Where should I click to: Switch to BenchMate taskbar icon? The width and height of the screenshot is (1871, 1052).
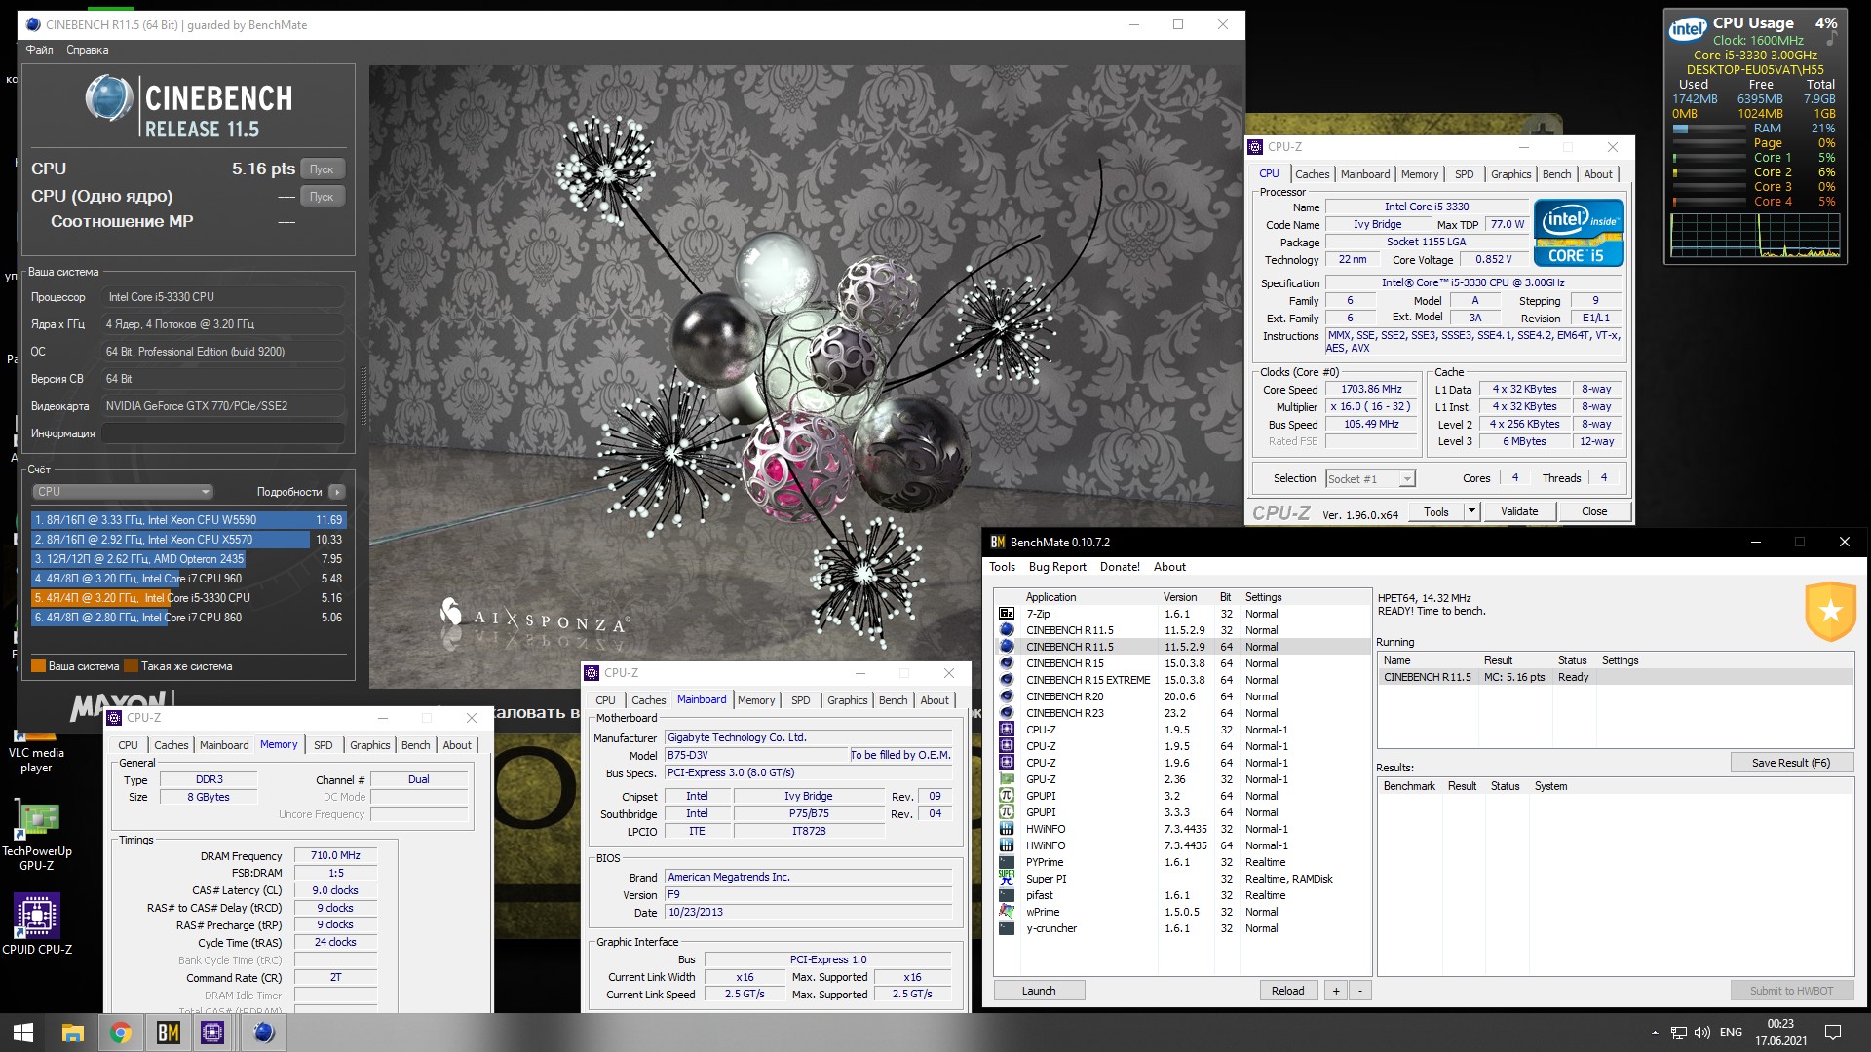[169, 1033]
